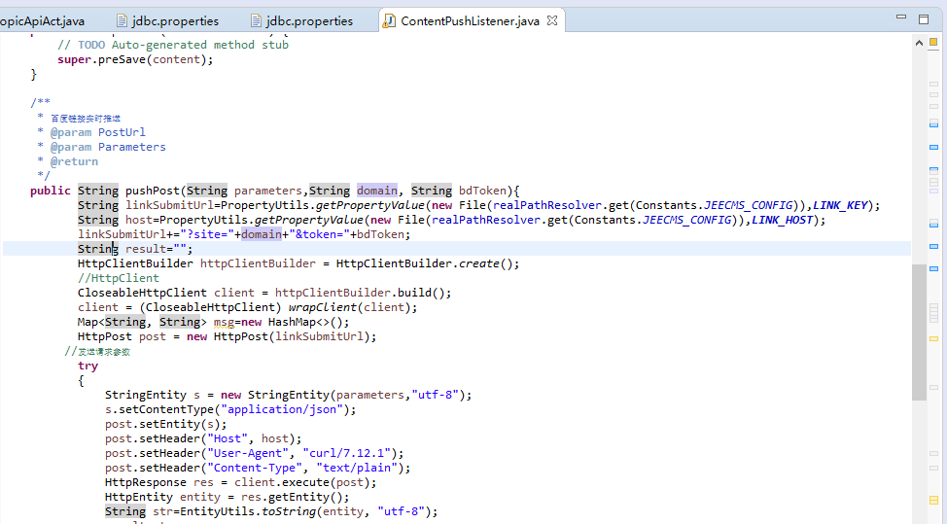Click post.setEntity(s) statement
Image resolution: width=947 pixels, height=524 pixels.
pyautogui.click(x=166, y=424)
